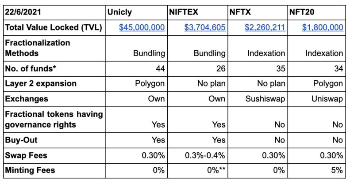Image resolution: width=354 pixels, height=184 pixels.
Task: Select the NIFTEX column header cell
Action: (198, 12)
